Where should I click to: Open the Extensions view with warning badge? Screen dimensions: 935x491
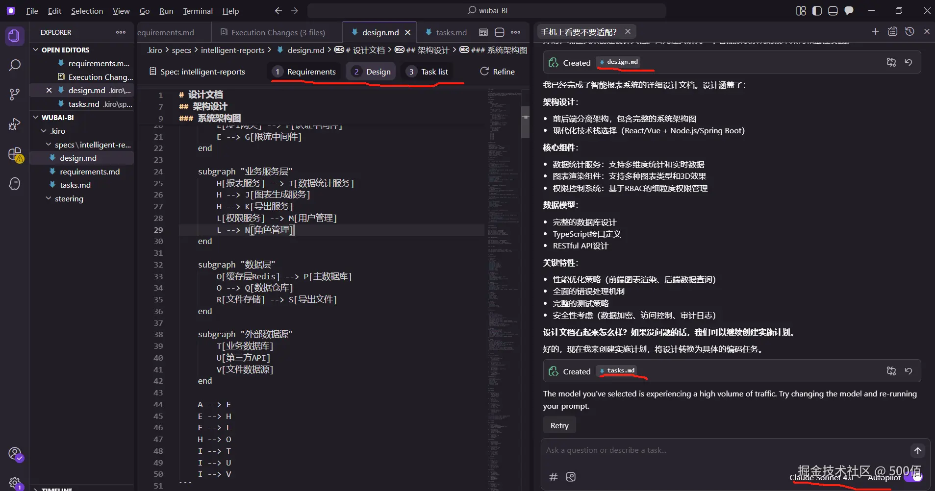[15, 154]
